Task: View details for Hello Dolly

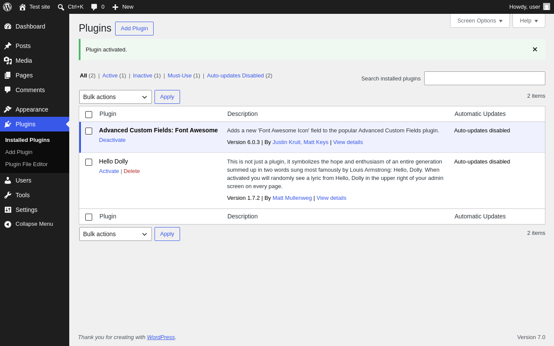Action: 332,198
